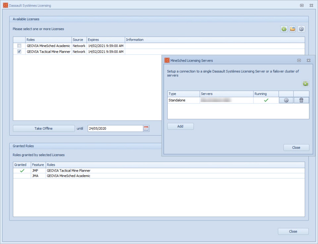Select GEOVIA Tactical Mine Planner license row text
This screenshot has width=318, height=244.
click(x=48, y=52)
